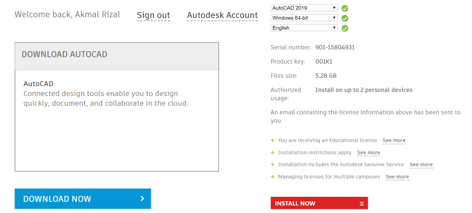Screen dimensions: 472x213
Task: Open the Windows 64-bit platform dropdown
Action: 304,18
